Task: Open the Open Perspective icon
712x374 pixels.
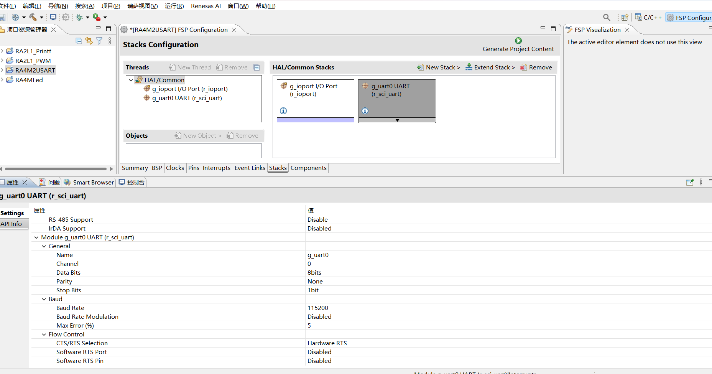Action: pos(625,17)
